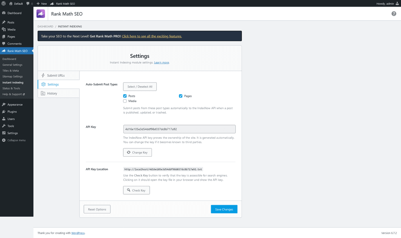
Task: Open Titles & Meta submenu item
Action: [11, 71]
